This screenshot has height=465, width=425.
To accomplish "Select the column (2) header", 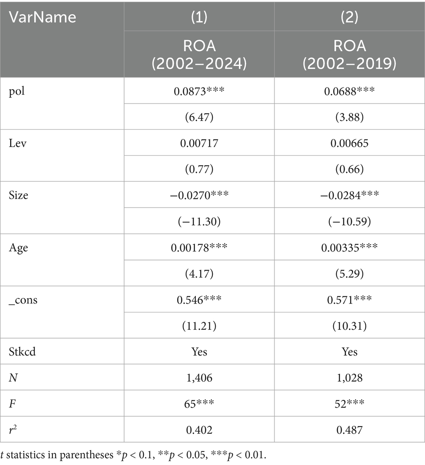I will click(350, 17).
